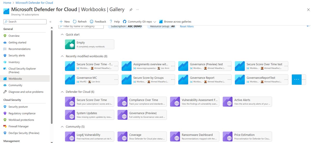Open Price Estimation workbook
The height and width of the screenshot is (143, 311).
(247, 137)
